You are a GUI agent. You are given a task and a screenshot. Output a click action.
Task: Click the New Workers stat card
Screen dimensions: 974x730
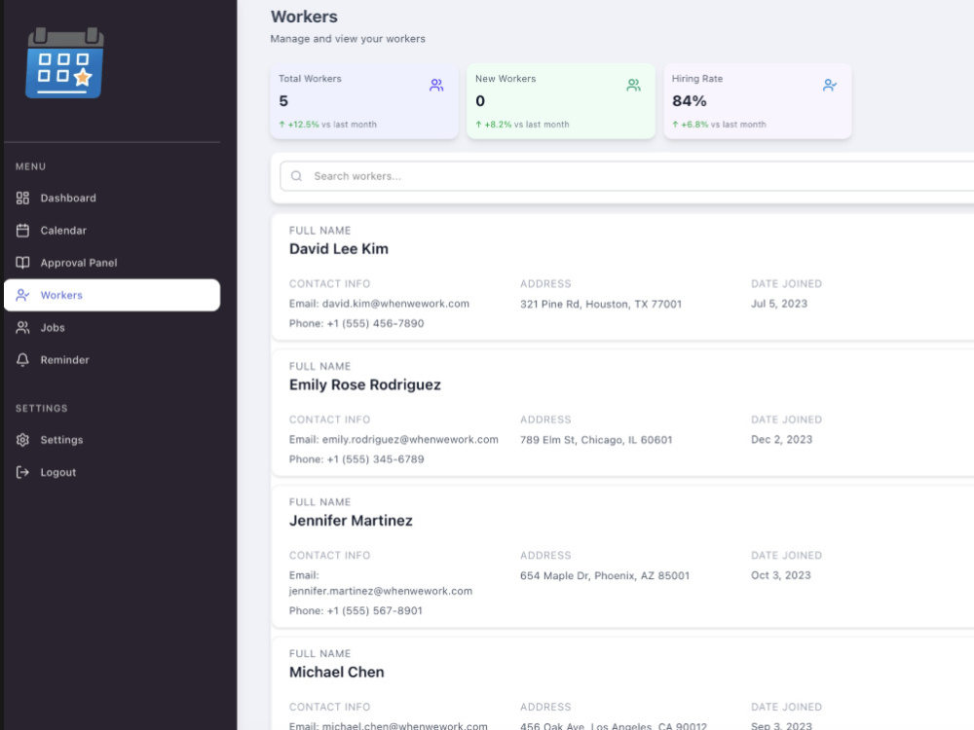click(561, 100)
